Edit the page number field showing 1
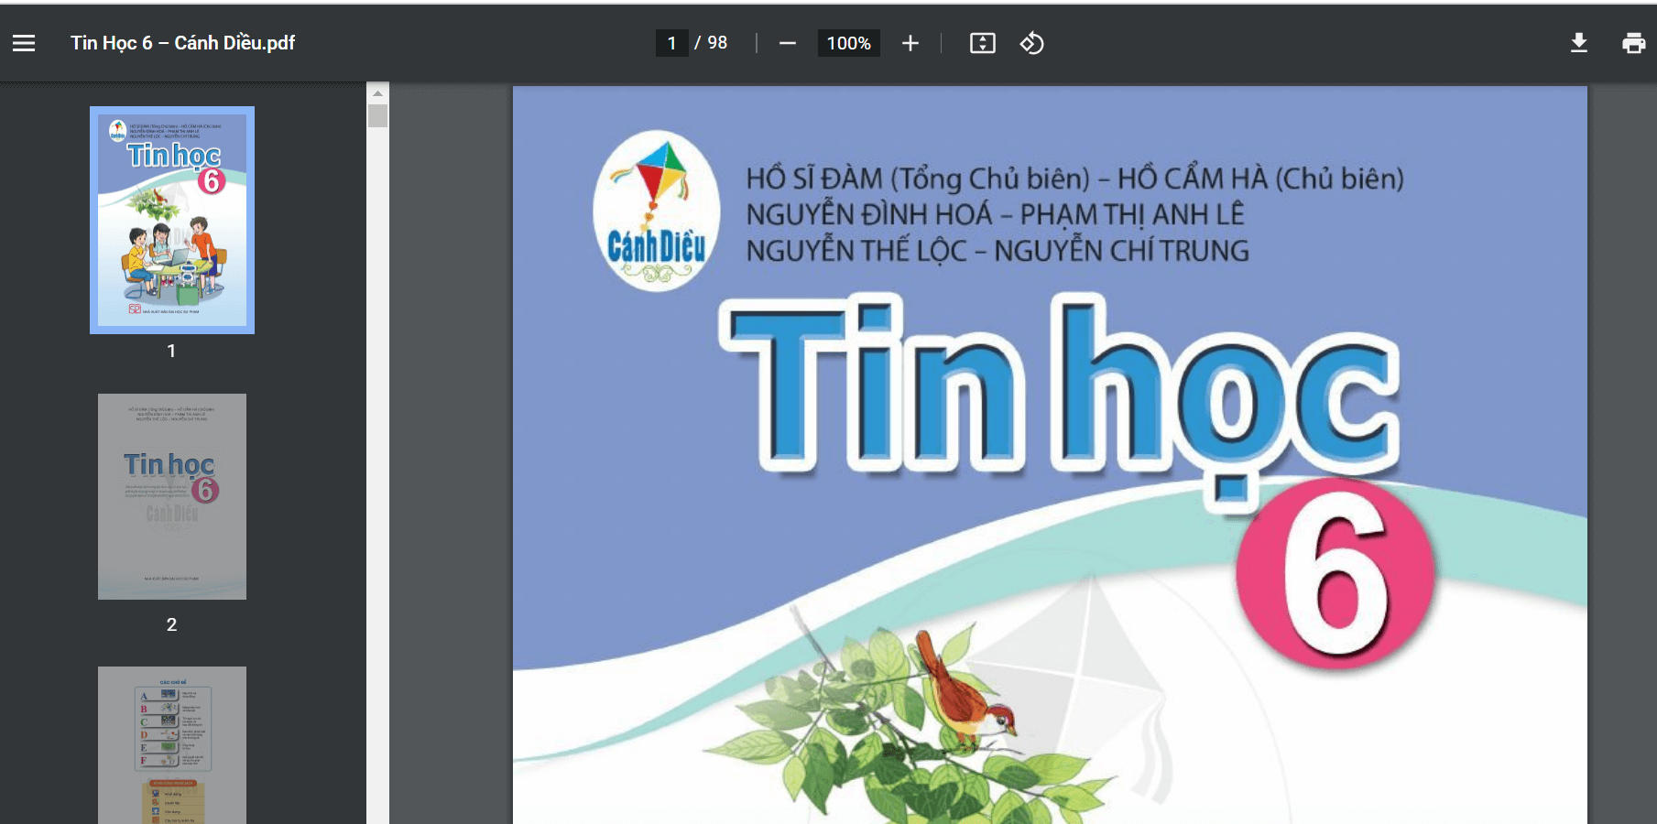 point(671,43)
